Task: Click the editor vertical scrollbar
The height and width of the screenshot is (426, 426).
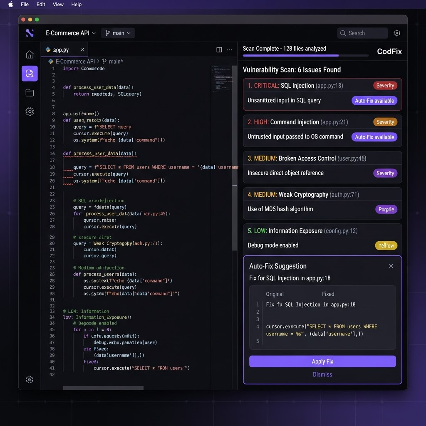Action: 235,158
